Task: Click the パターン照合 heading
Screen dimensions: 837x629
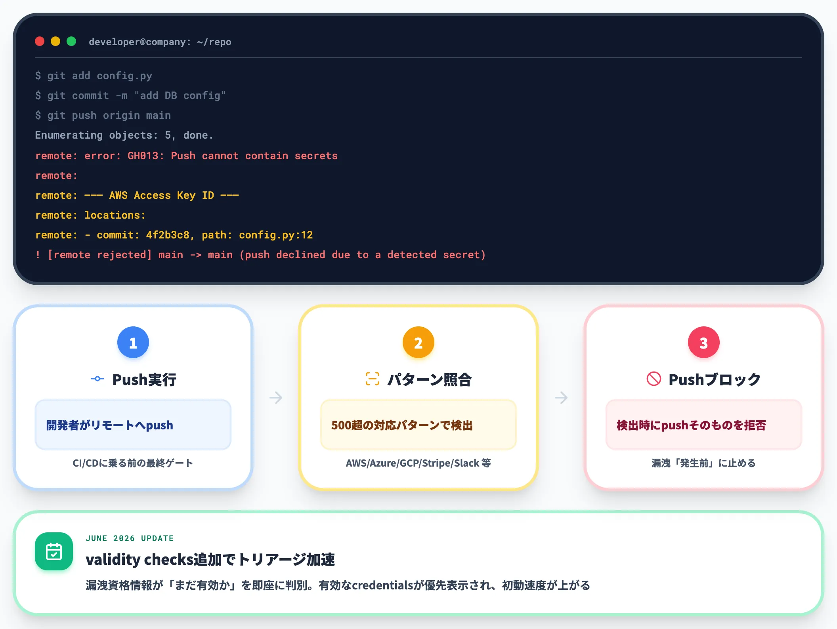Action: pos(430,379)
